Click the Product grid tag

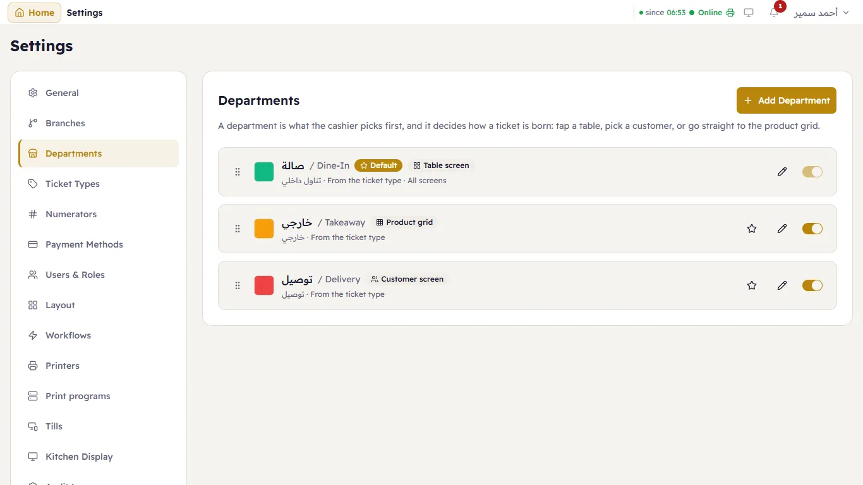click(x=404, y=222)
